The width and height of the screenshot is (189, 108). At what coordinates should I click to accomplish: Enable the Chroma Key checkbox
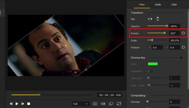pyautogui.click(x=181, y=58)
